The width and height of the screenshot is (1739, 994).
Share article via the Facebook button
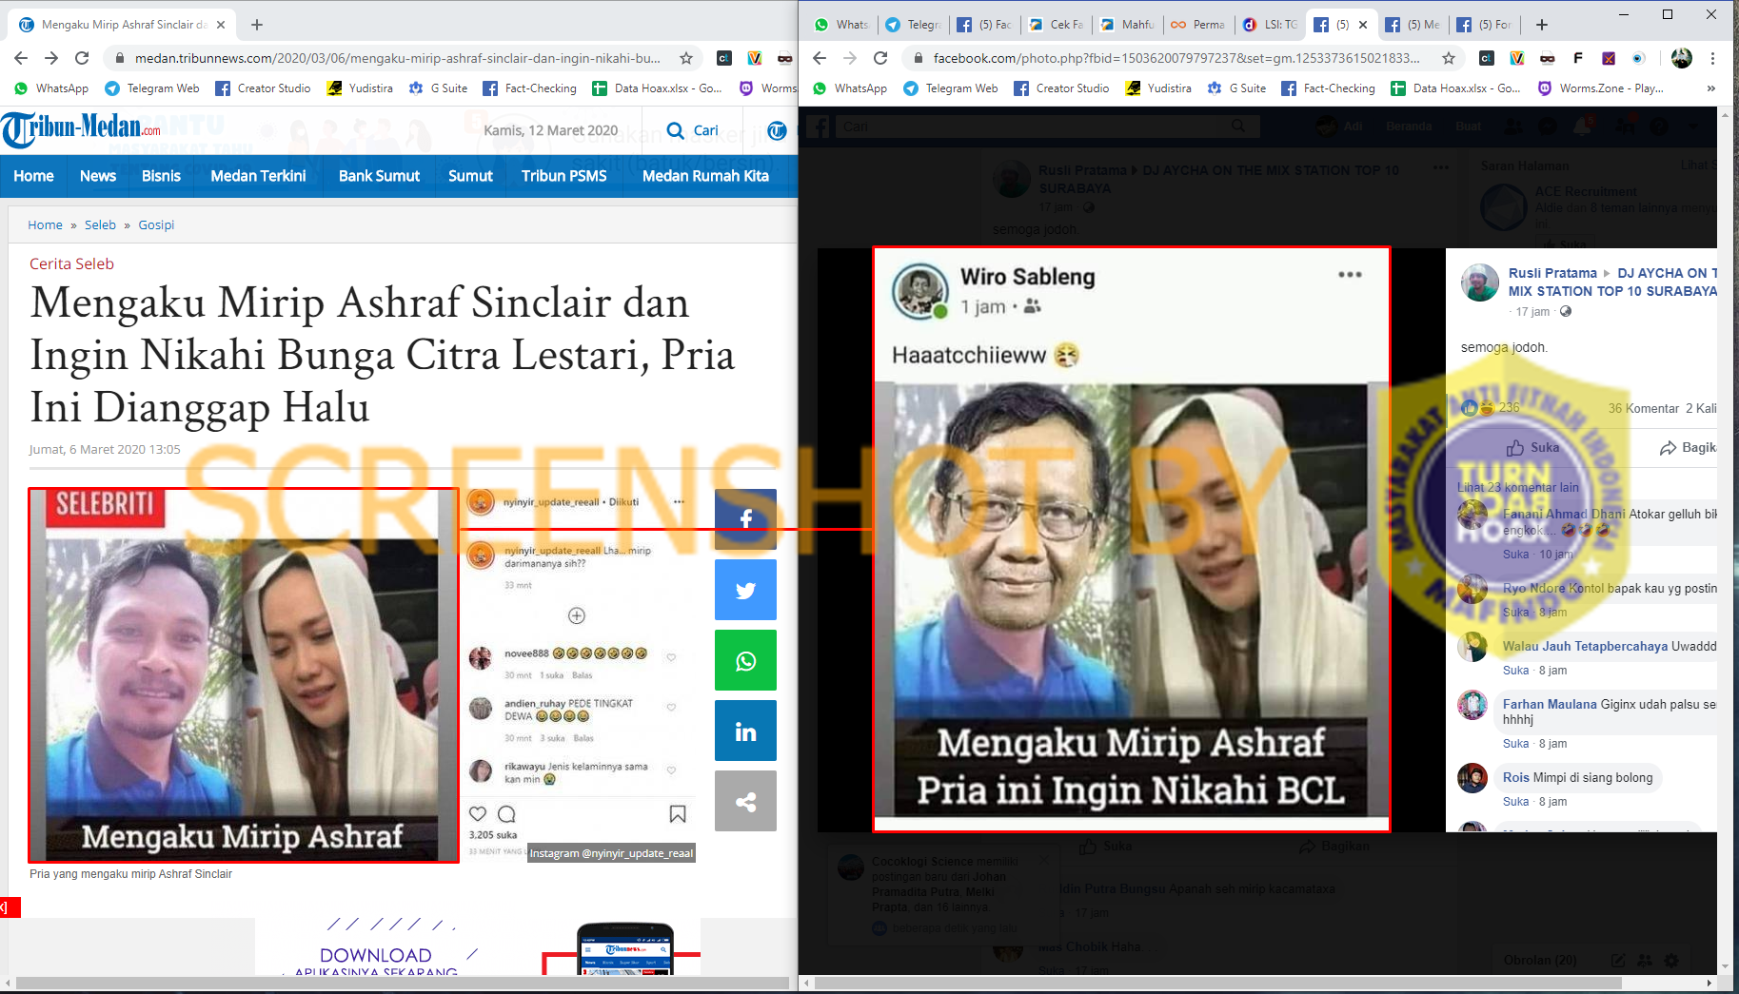tap(745, 518)
